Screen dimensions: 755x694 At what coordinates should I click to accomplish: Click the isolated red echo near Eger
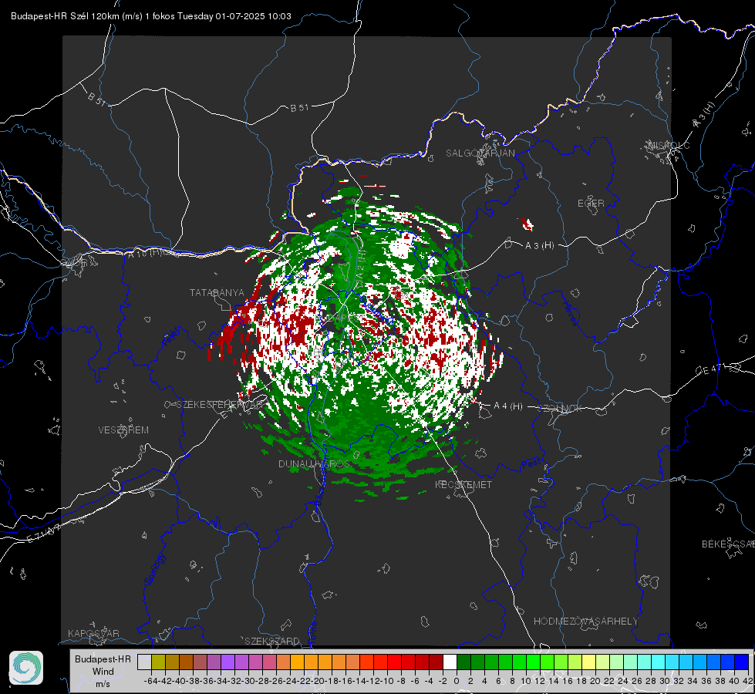point(527,224)
